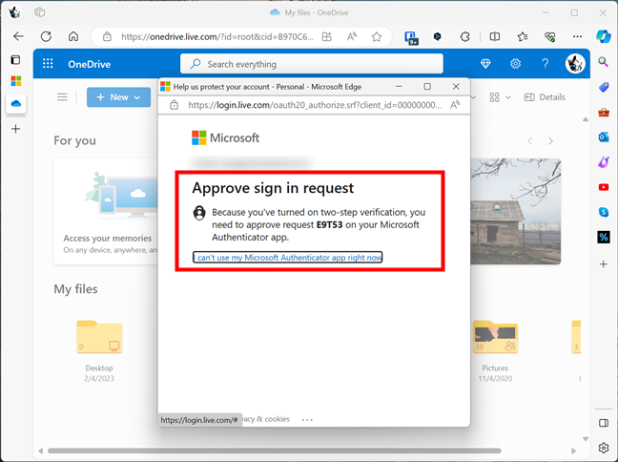Screen dimensions: 618x462
Task: Open the split apps icon in address bar
Action: tap(327, 36)
